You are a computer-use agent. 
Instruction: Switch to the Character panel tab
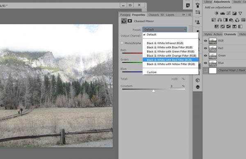(x=154, y=15)
